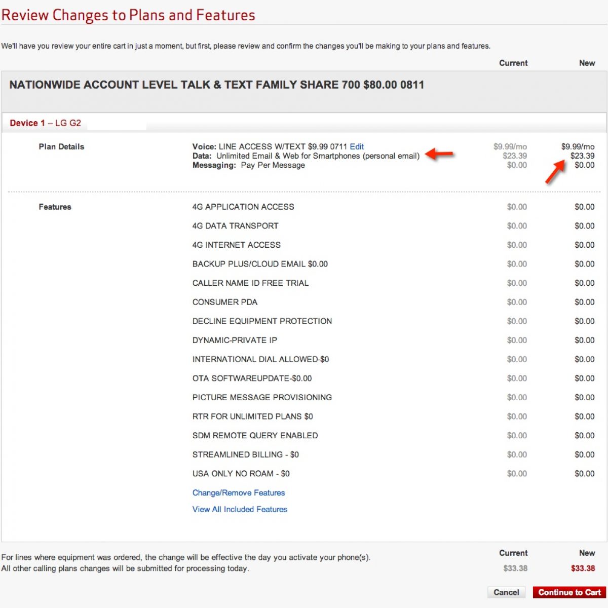This screenshot has height=608, width=608.
Task: Click the DECLINE EQUIPMENT PROTECTION feature
Action: (x=262, y=321)
